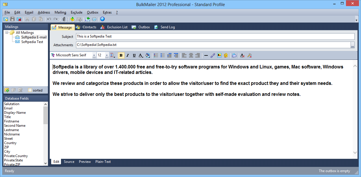Open the Email menu

pyautogui.click(x=29, y=12)
